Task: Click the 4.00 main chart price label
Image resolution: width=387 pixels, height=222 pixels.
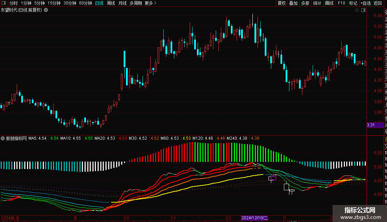Action: [378, 91]
